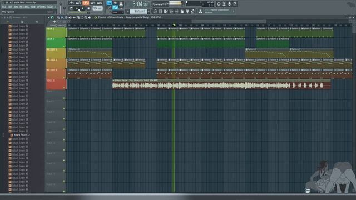Open the VIEW menu
This screenshot has height=200, width=356.
pyautogui.click(x=33, y=7)
